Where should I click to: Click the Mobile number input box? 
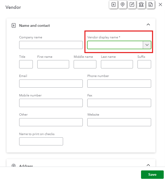click(x=51, y=103)
